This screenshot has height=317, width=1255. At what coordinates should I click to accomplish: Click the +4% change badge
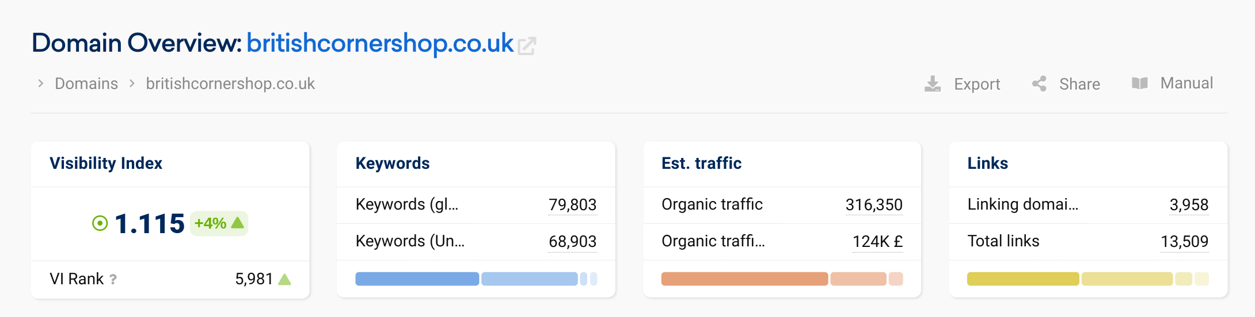(219, 223)
